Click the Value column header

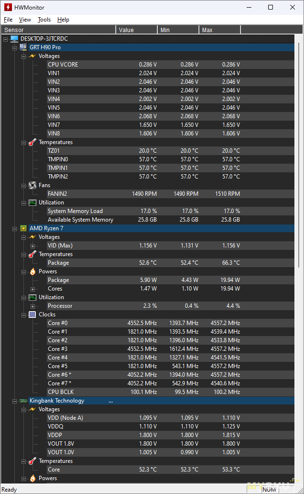(x=137, y=30)
